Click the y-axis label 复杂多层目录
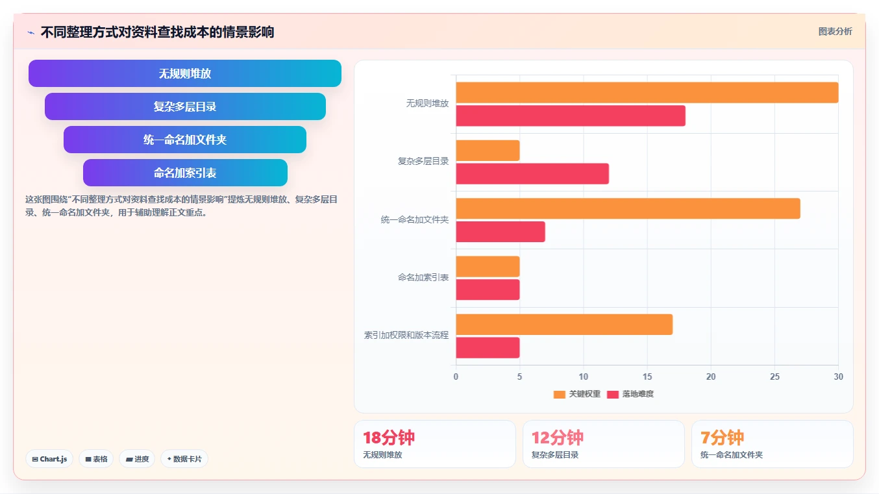 click(x=423, y=162)
